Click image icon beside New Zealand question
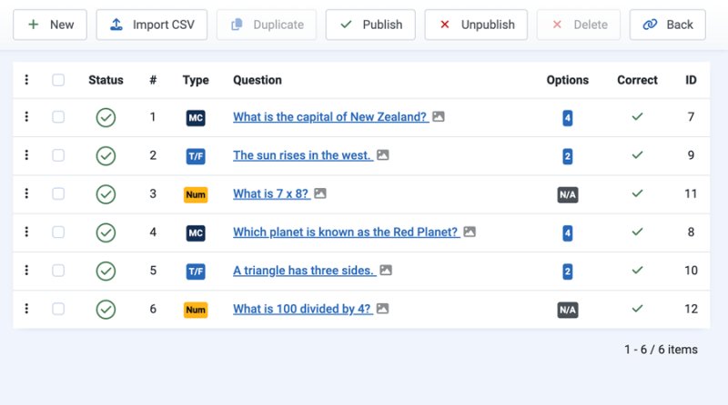 pos(439,116)
